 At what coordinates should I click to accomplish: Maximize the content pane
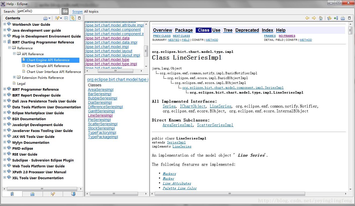pos(349,18)
